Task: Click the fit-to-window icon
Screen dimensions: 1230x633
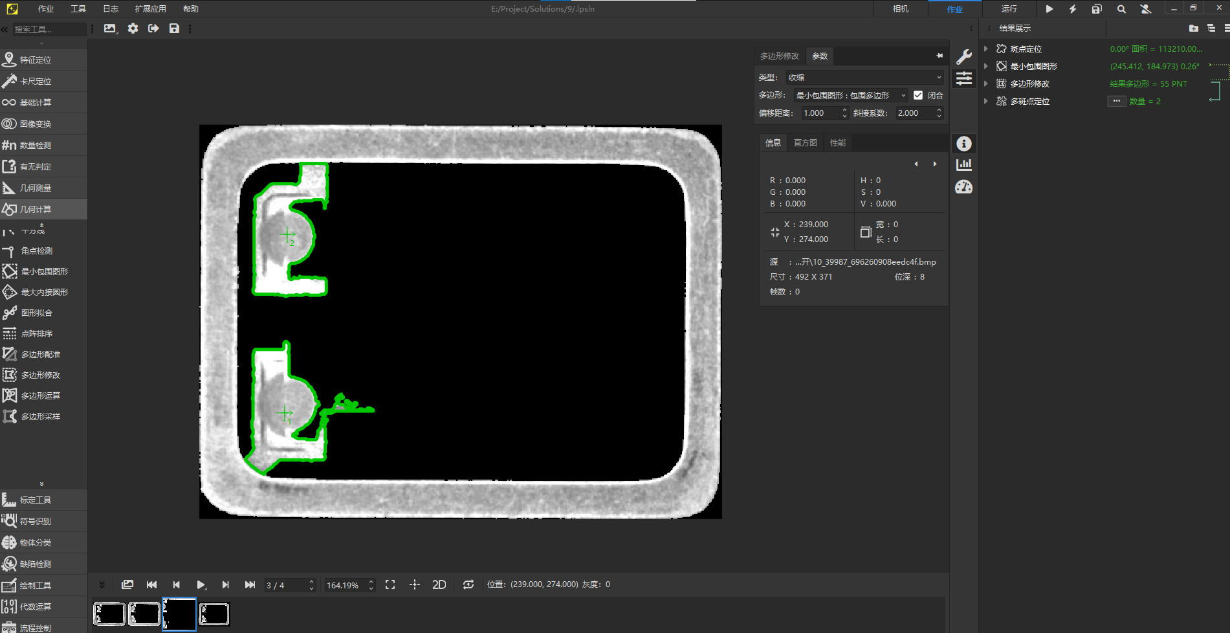Action: coord(390,584)
